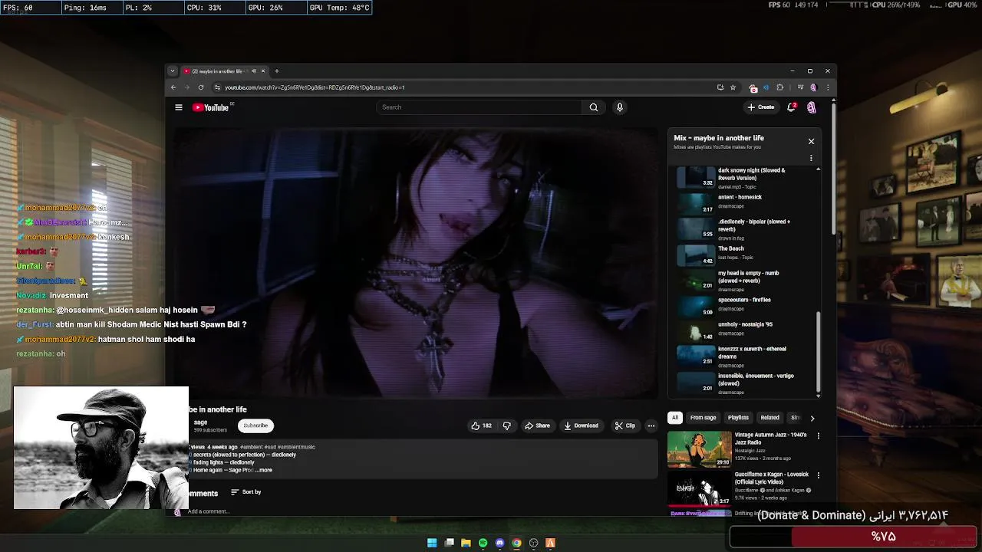
Task: Open Gucciflame x Kagan Lovesick thumbnail
Action: 700,488
